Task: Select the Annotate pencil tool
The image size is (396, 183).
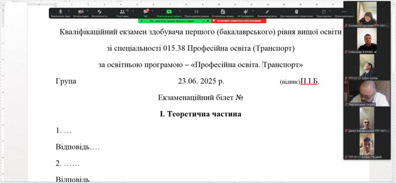Action: point(267,13)
